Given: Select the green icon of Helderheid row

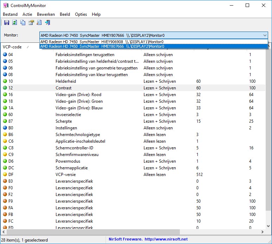Looking at the screenshot, I should (5, 81).
